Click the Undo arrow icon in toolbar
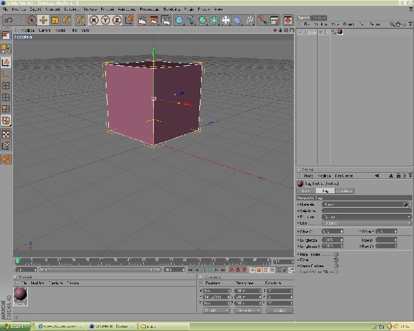 [8, 20]
